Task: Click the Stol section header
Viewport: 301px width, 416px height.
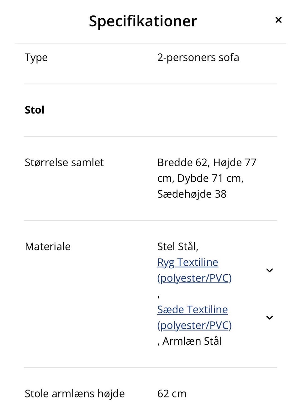Action: [34, 110]
